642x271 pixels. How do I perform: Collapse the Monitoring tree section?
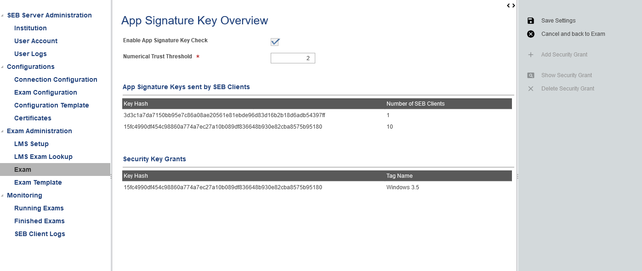pyautogui.click(x=3, y=196)
